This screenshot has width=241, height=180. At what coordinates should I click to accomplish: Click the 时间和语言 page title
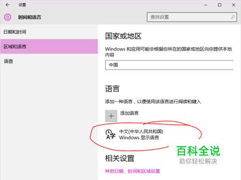coord(29,17)
